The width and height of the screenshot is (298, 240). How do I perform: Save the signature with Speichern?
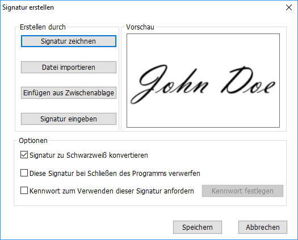(x=198, y=227)
